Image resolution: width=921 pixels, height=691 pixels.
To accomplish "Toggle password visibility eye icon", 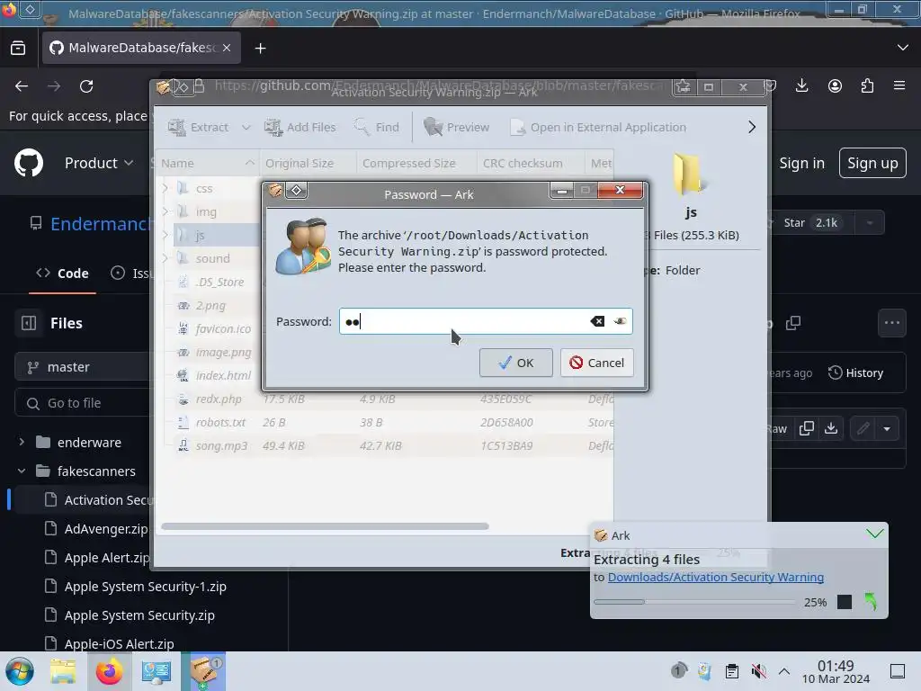I will click(x=620, y=321).
